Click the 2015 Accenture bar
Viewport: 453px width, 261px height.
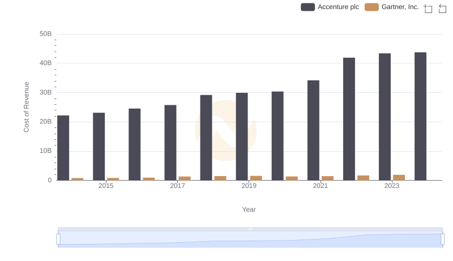pyautogui.click(x=99, y=147)
